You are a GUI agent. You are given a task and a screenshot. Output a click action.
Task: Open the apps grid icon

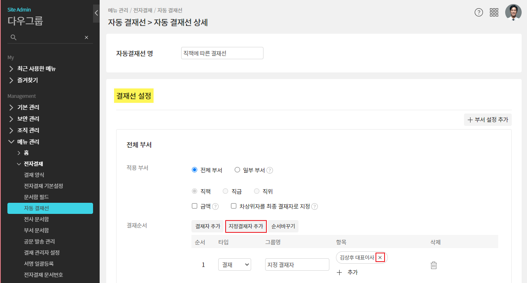click(x=494, y=12)
